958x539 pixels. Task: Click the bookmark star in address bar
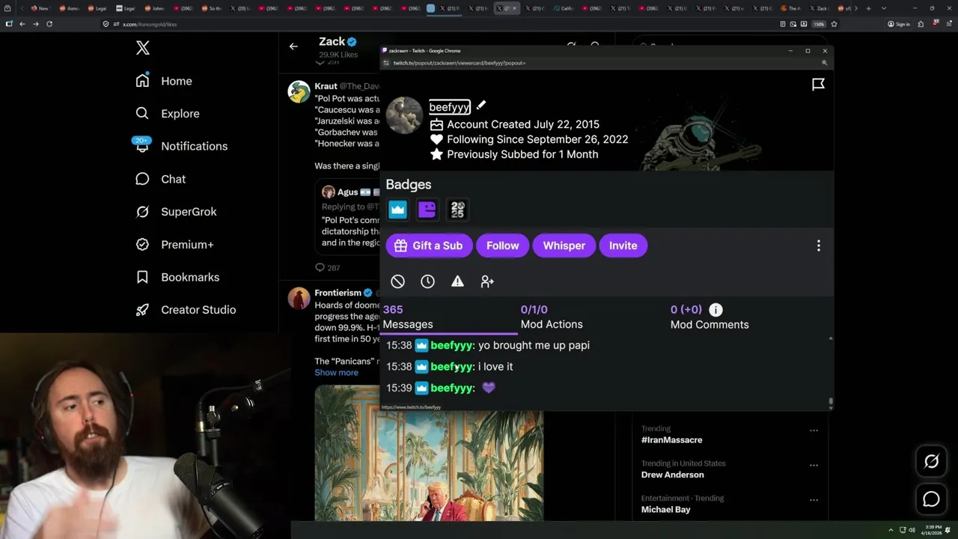click(x=834, y=24)
